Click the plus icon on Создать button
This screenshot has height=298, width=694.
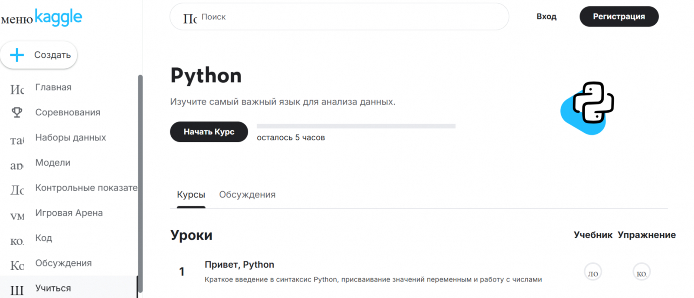(17, 55)
